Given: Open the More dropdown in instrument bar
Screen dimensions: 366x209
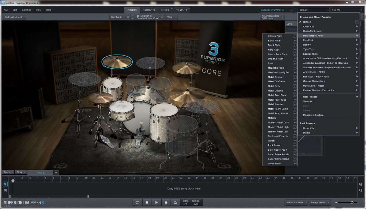Looking at the screenshot, I should tap(172, 17).
